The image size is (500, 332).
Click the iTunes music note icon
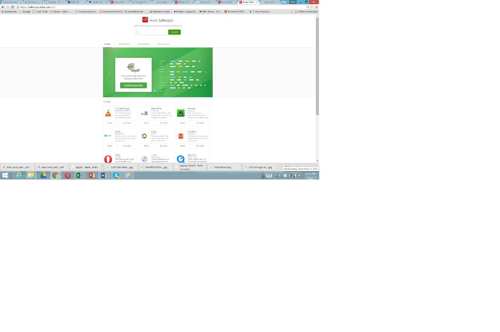coord(144,159)
